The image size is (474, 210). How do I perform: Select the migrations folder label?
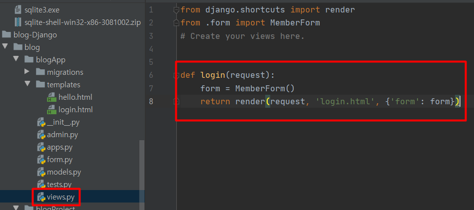pyautogui.click(x=65, y=72)
